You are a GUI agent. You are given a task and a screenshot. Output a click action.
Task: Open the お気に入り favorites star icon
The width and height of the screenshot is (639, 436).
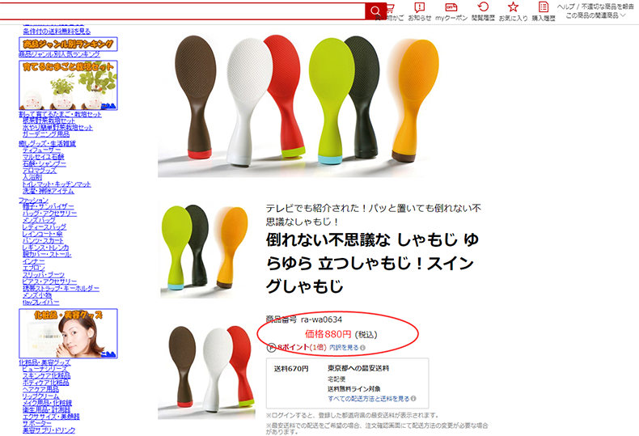click(513, 11)
